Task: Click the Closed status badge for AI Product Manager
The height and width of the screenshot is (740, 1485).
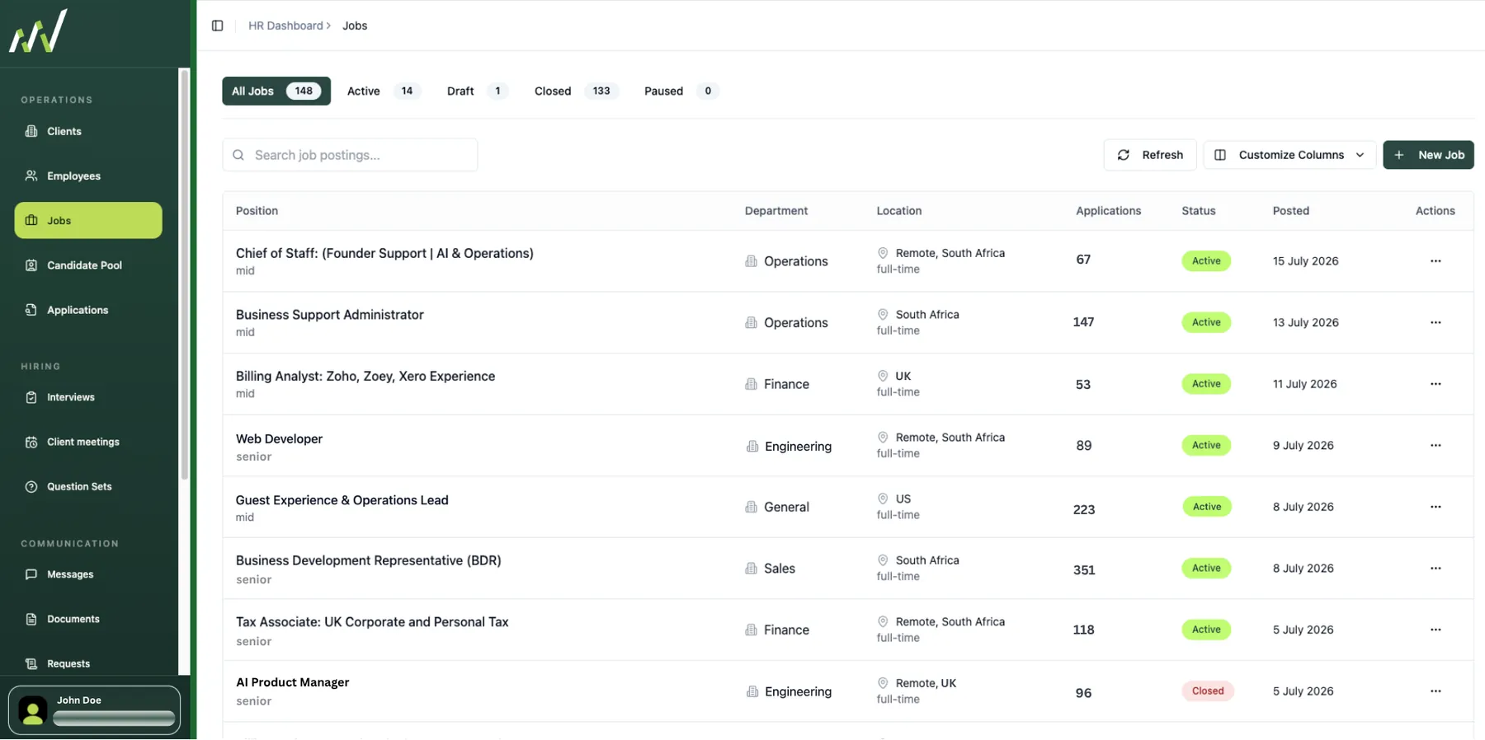Action: tap(1208, 691)
